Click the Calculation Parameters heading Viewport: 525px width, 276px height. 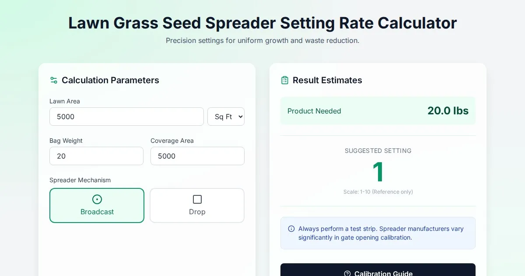click(110, 80)
